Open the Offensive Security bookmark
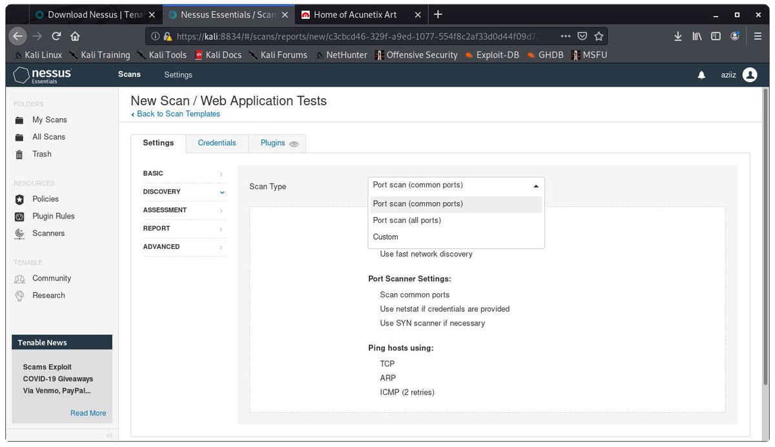The height and width of the screenshot is (447, 775). (417, 55)
